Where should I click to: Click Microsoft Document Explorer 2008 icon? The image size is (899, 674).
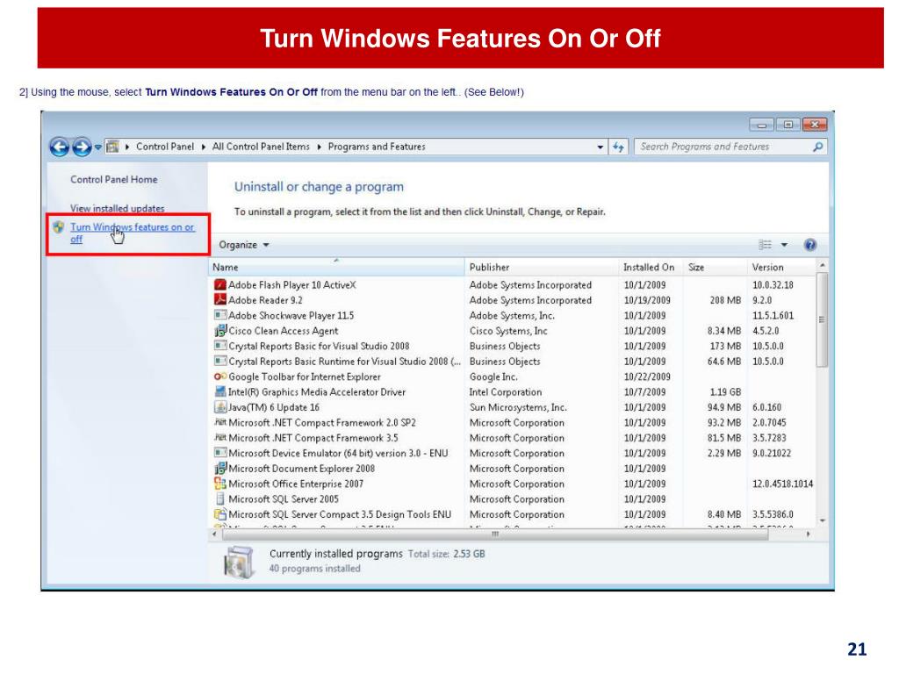(220, 469)
